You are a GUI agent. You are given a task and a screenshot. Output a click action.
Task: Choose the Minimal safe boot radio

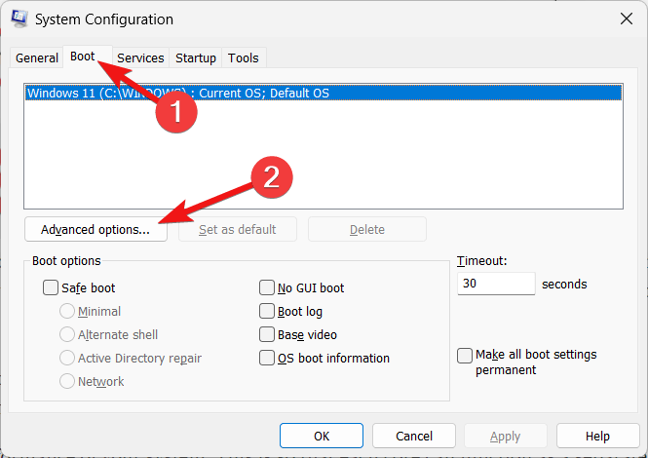67,312
